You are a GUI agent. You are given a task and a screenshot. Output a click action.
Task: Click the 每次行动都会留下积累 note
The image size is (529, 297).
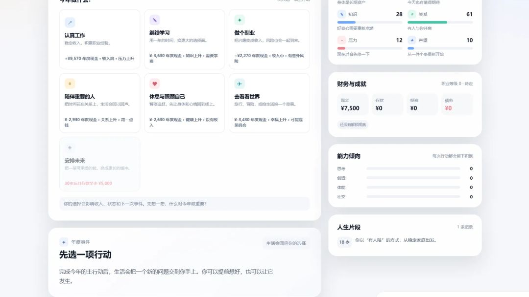[x=453, y=156]
